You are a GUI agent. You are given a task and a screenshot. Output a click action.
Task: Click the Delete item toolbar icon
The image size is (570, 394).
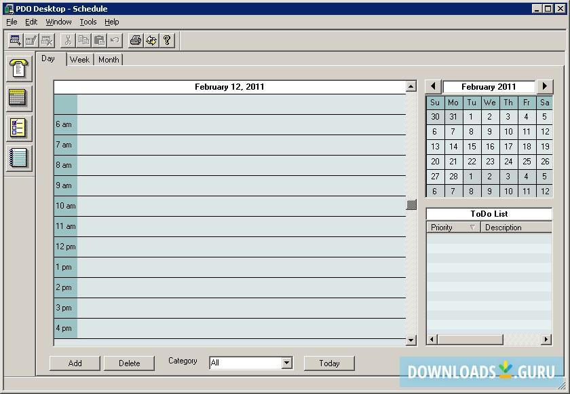[47, 40]
